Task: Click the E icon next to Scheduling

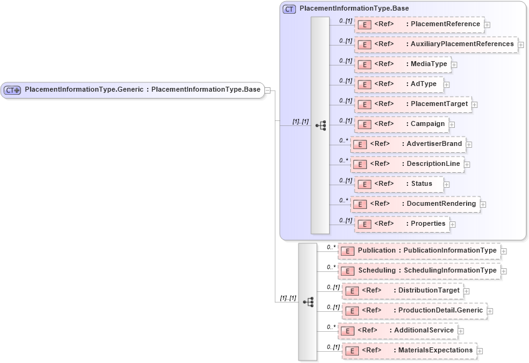Action: pos(347,271)
